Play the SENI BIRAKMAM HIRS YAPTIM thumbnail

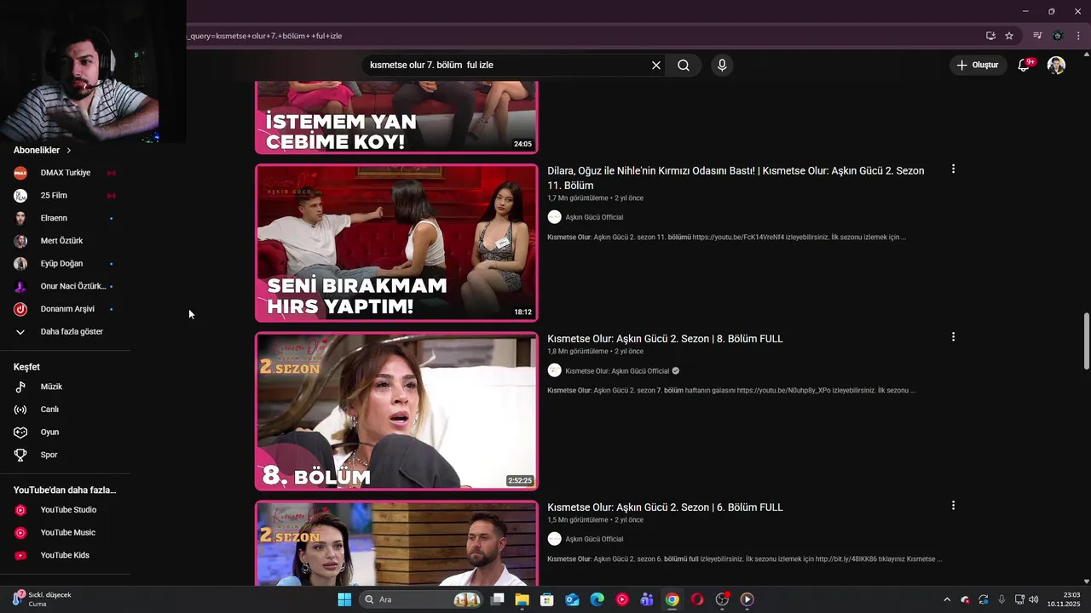click(x=396, y=243)
